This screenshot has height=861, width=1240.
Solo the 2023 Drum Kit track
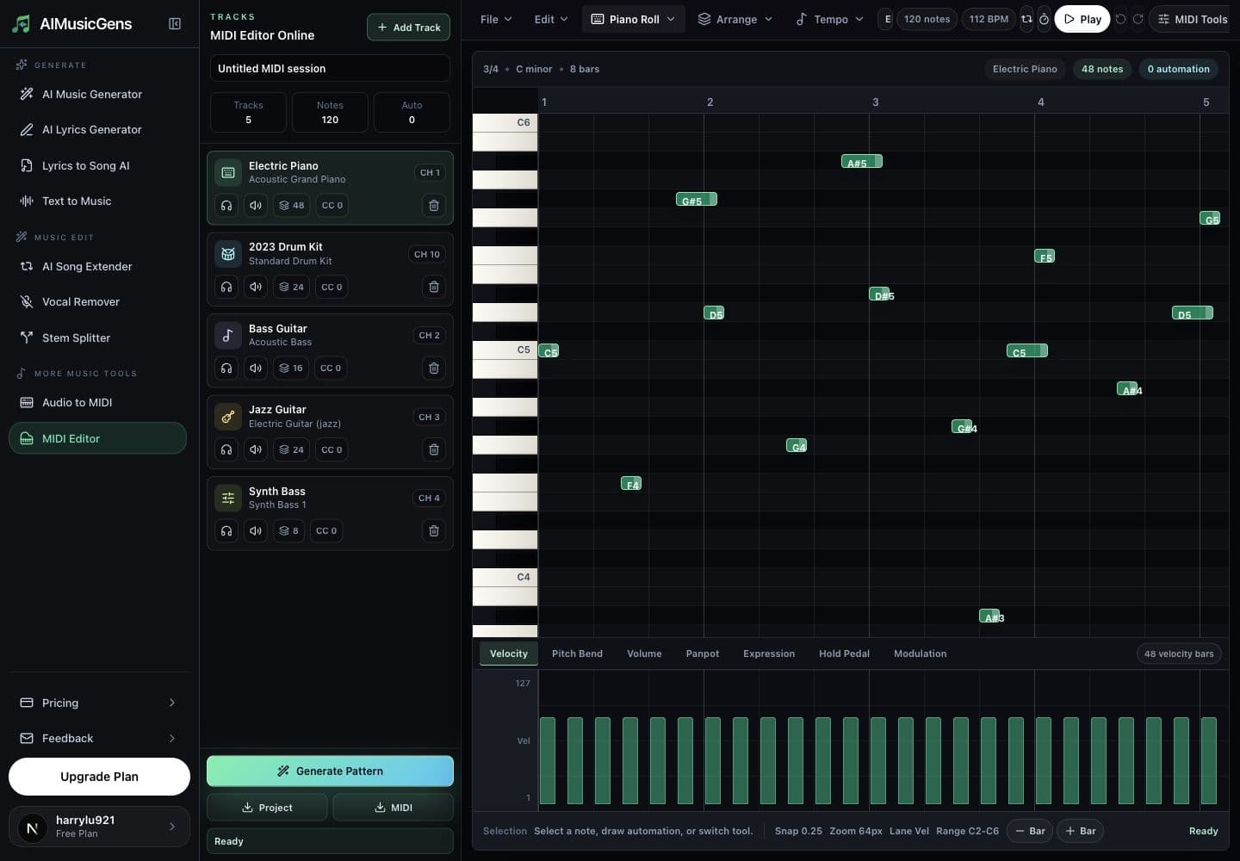coord(226,287)
